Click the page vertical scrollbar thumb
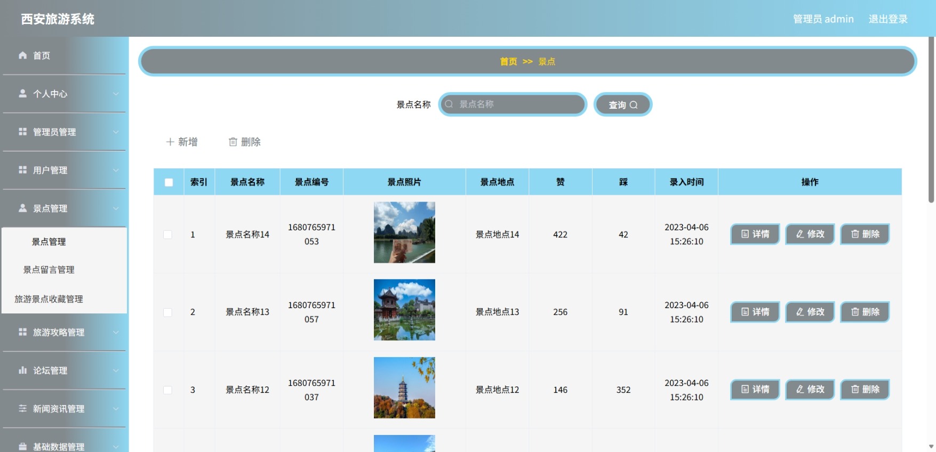This screenshot has width=936, height=452. 931,120
